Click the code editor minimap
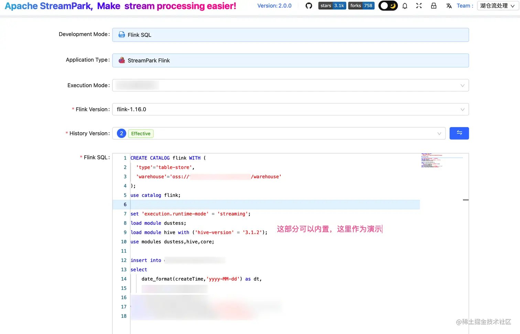Viewport: 520px width, 334px height. 442,160
